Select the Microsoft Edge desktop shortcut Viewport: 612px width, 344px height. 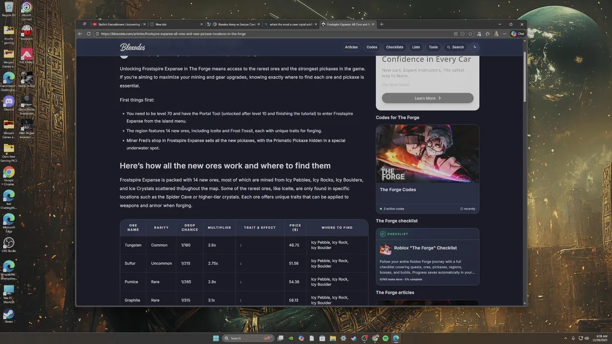point(9,223)
